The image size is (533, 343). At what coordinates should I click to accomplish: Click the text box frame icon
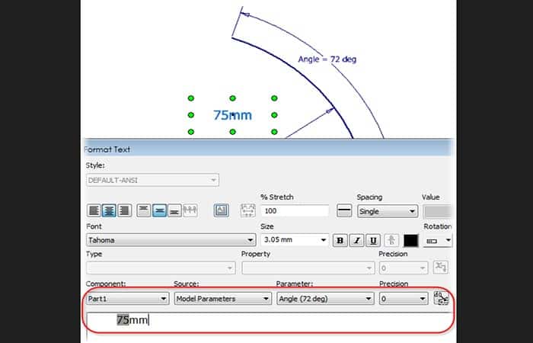click(222, 210)
